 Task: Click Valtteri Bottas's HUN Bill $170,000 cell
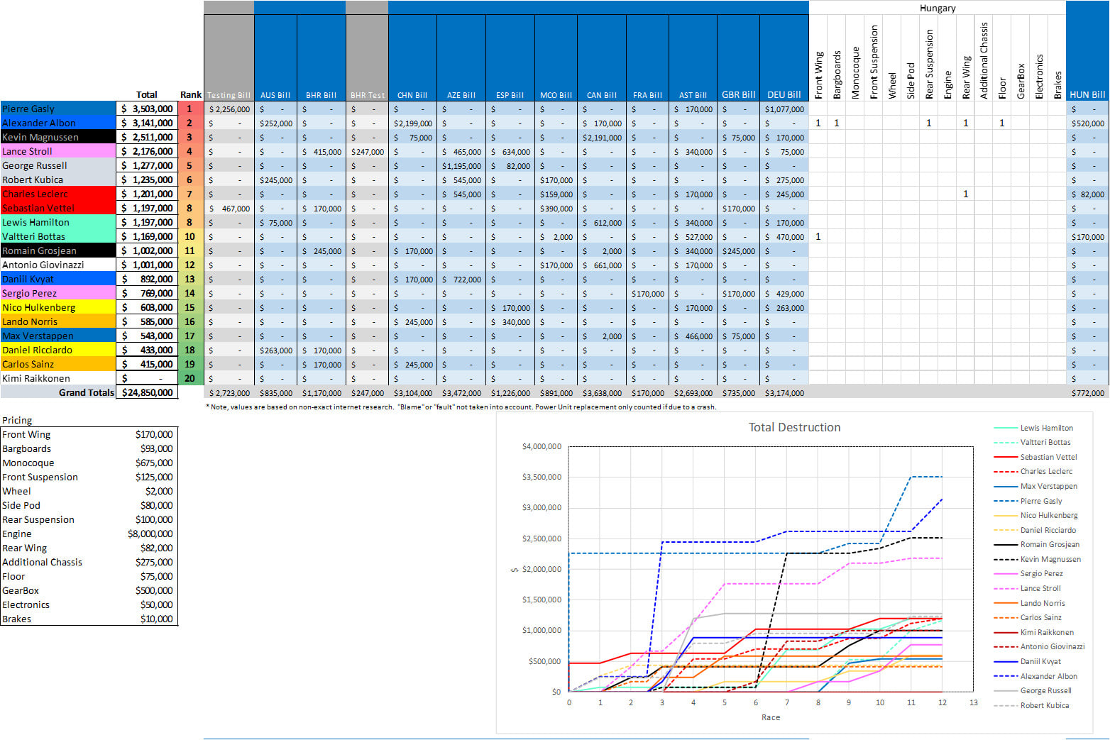[x=1087, y=236]
